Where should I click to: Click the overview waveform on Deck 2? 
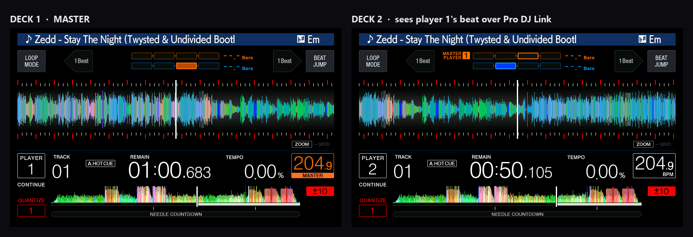pyautogui.click(x=517, y=194)
